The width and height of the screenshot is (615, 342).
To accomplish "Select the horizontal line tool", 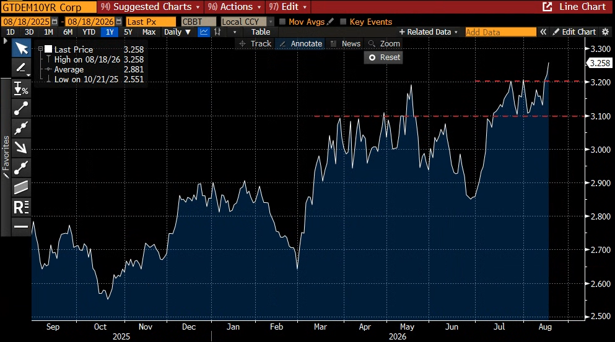I will tap(21, 226).
